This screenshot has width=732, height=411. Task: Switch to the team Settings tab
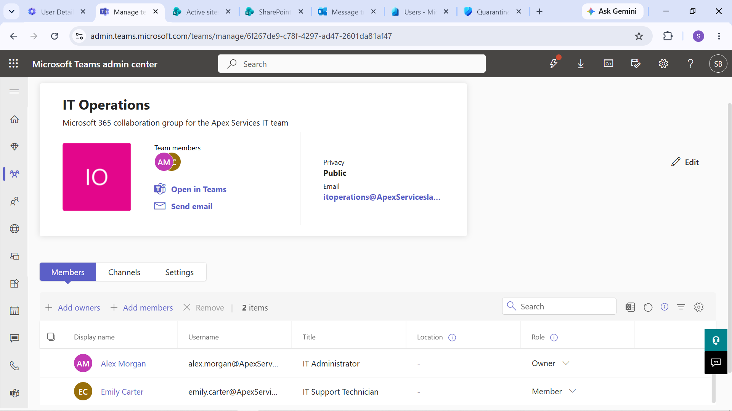pos(180,272)
